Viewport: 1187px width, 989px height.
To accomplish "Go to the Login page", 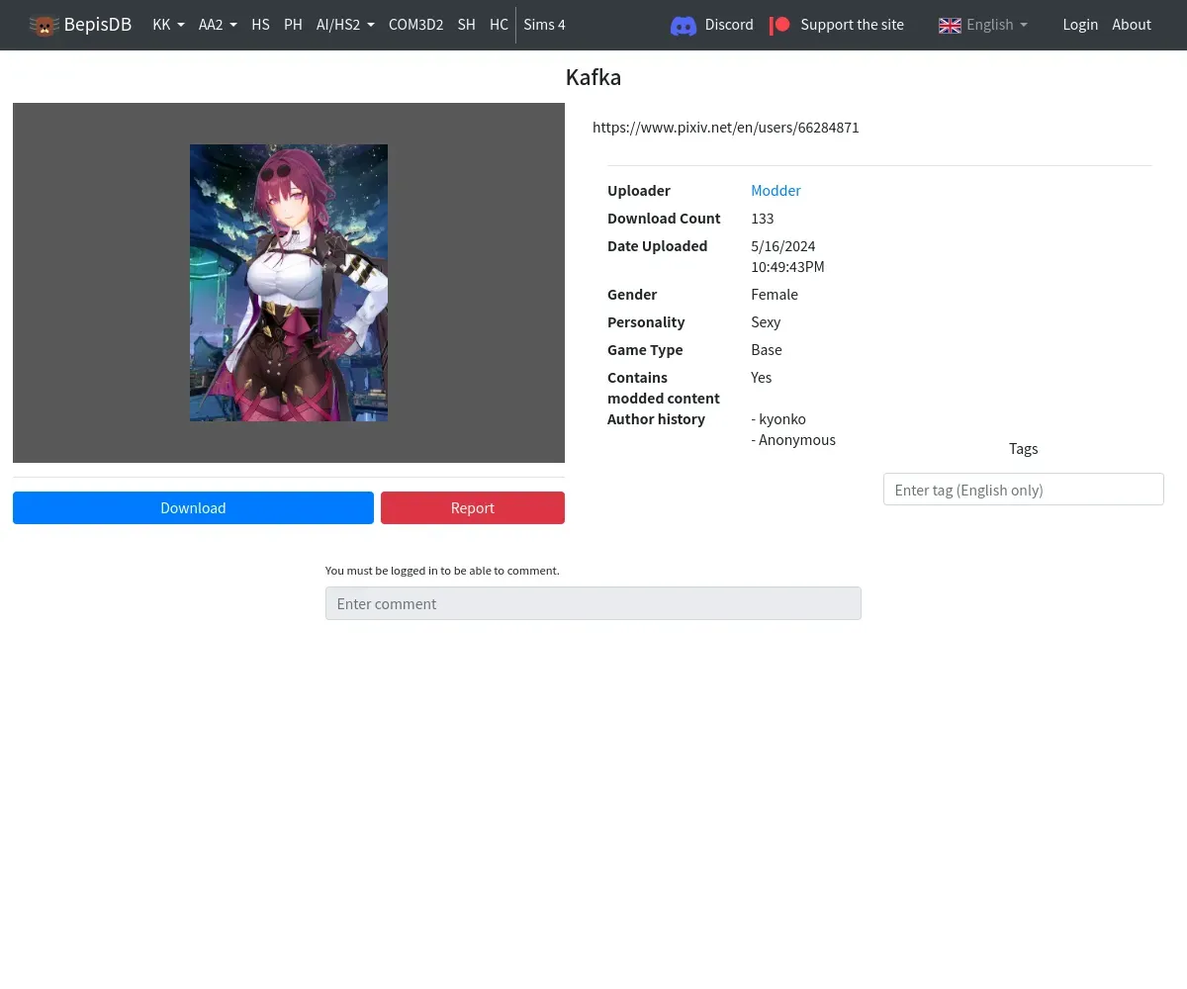I will 1080,25.
